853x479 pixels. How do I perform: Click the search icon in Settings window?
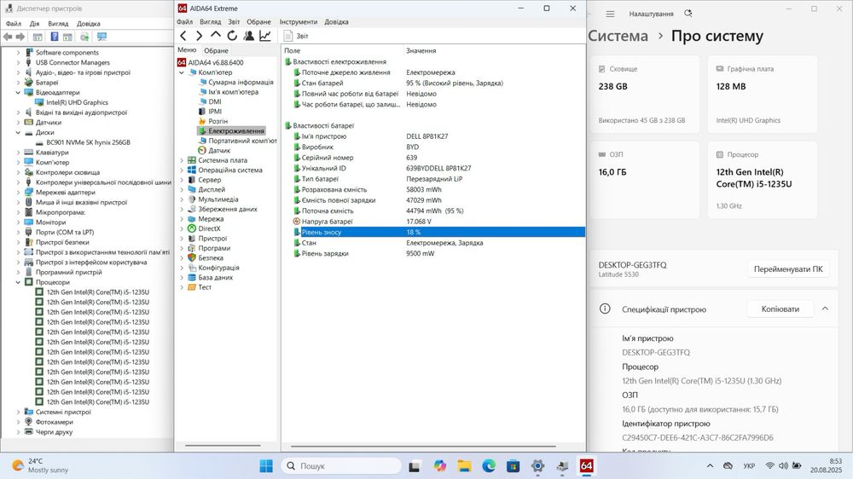coord(688,13)
